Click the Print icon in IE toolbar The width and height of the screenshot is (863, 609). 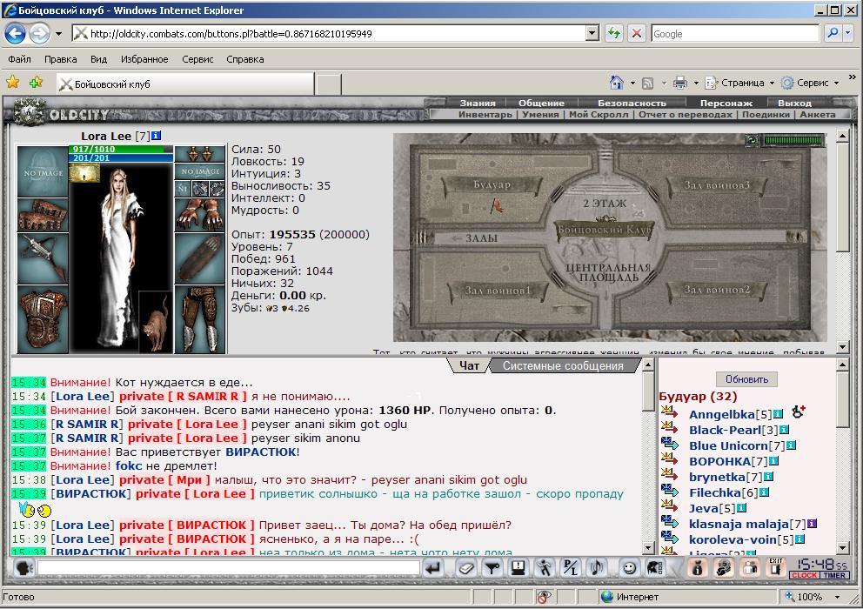pos(680,83)
